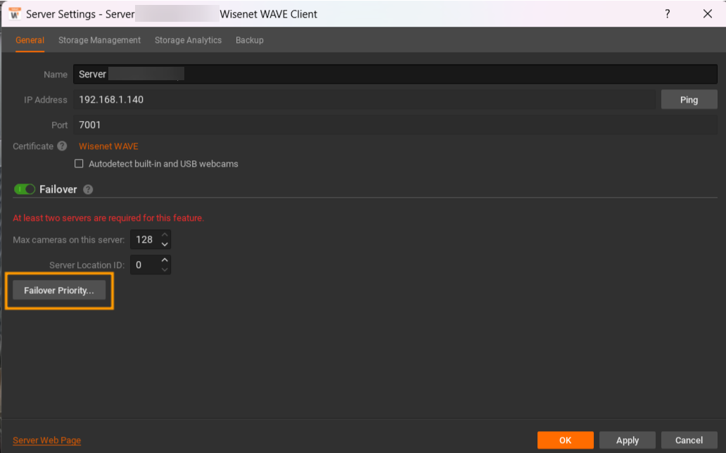Open the Storage Management tab
The image size is (726, 453).
(100, 40)
